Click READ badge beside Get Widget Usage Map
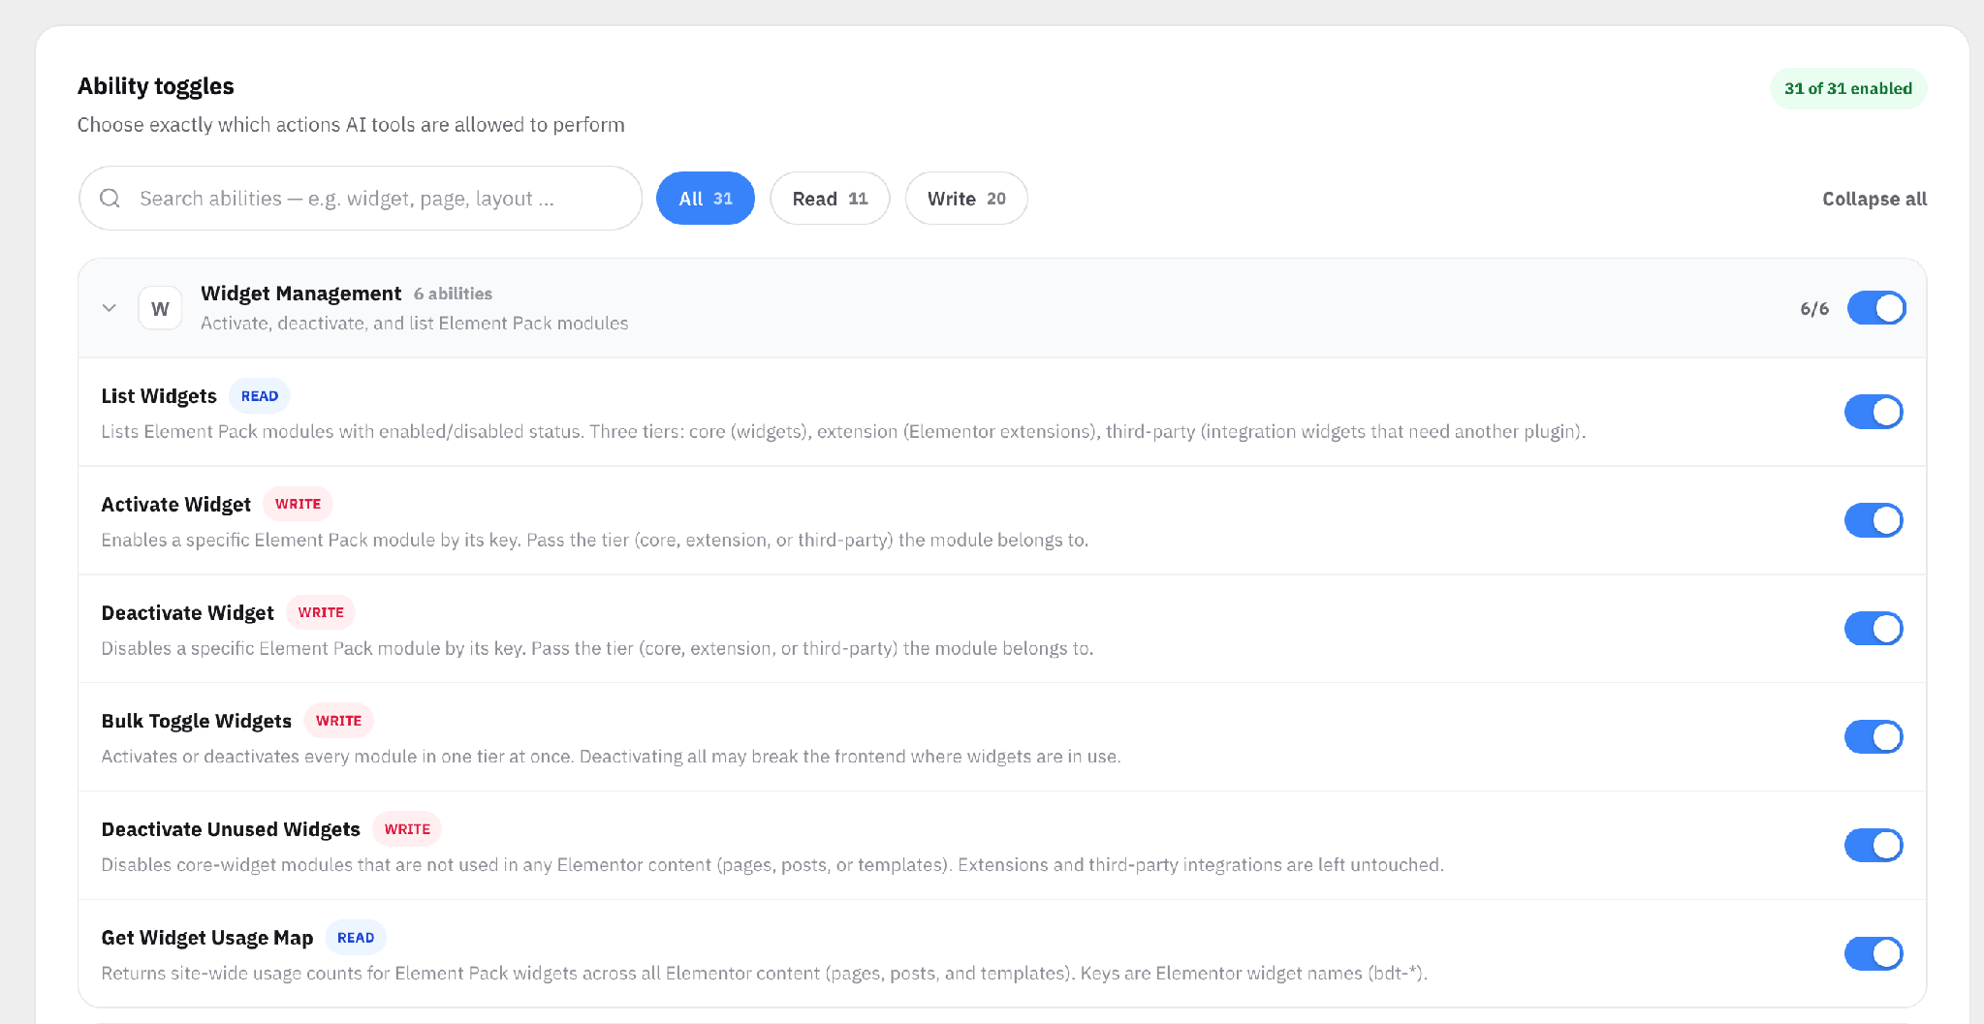This screenshot has height=1024, width=1984. click(x=356, y=938)
